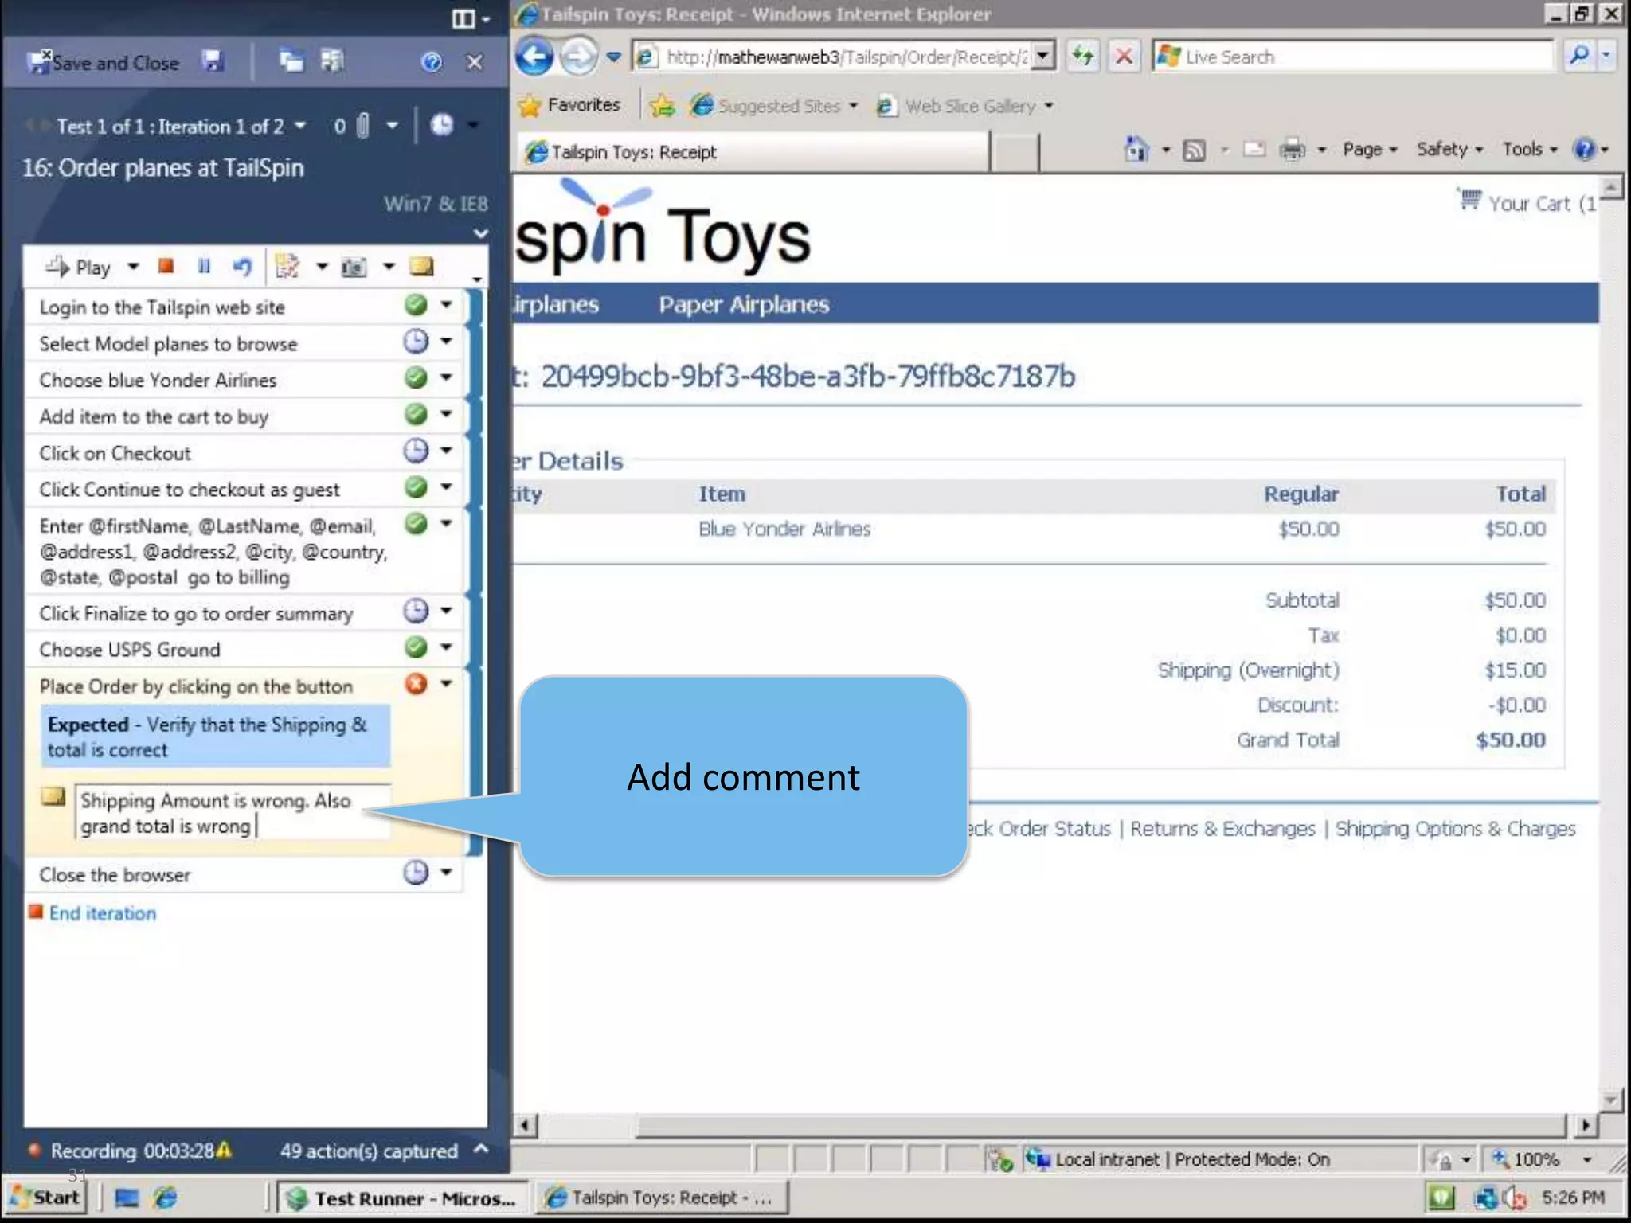Click the yellow note icon beside the comment
Viewport: 1631px width, 1223px height.
pos(53,796)
